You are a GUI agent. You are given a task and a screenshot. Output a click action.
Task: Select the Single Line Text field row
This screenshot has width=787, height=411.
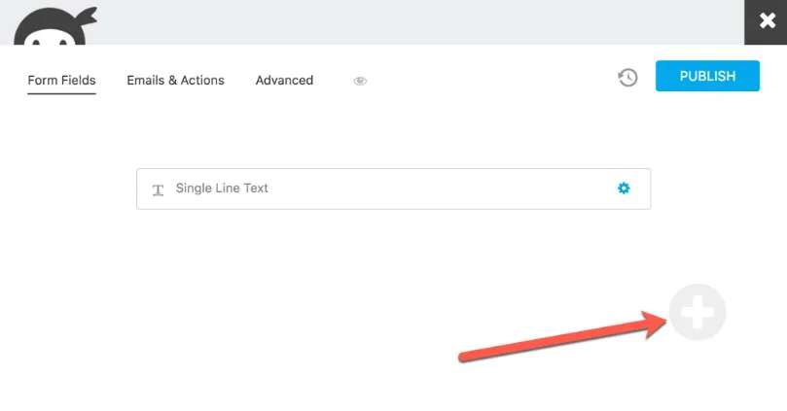[x=393, y=188]
